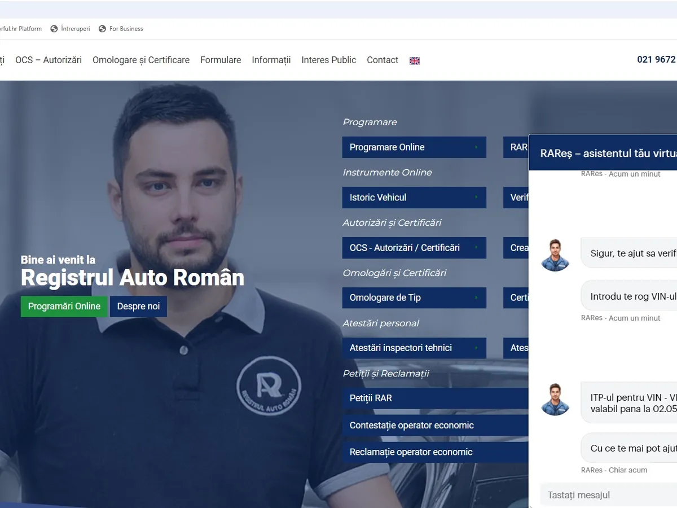The image size is (677, 508).
Task: Click RAReș avatar beside 'ITP-ul pentru VIN' message
Action: (x=555, y=400)
